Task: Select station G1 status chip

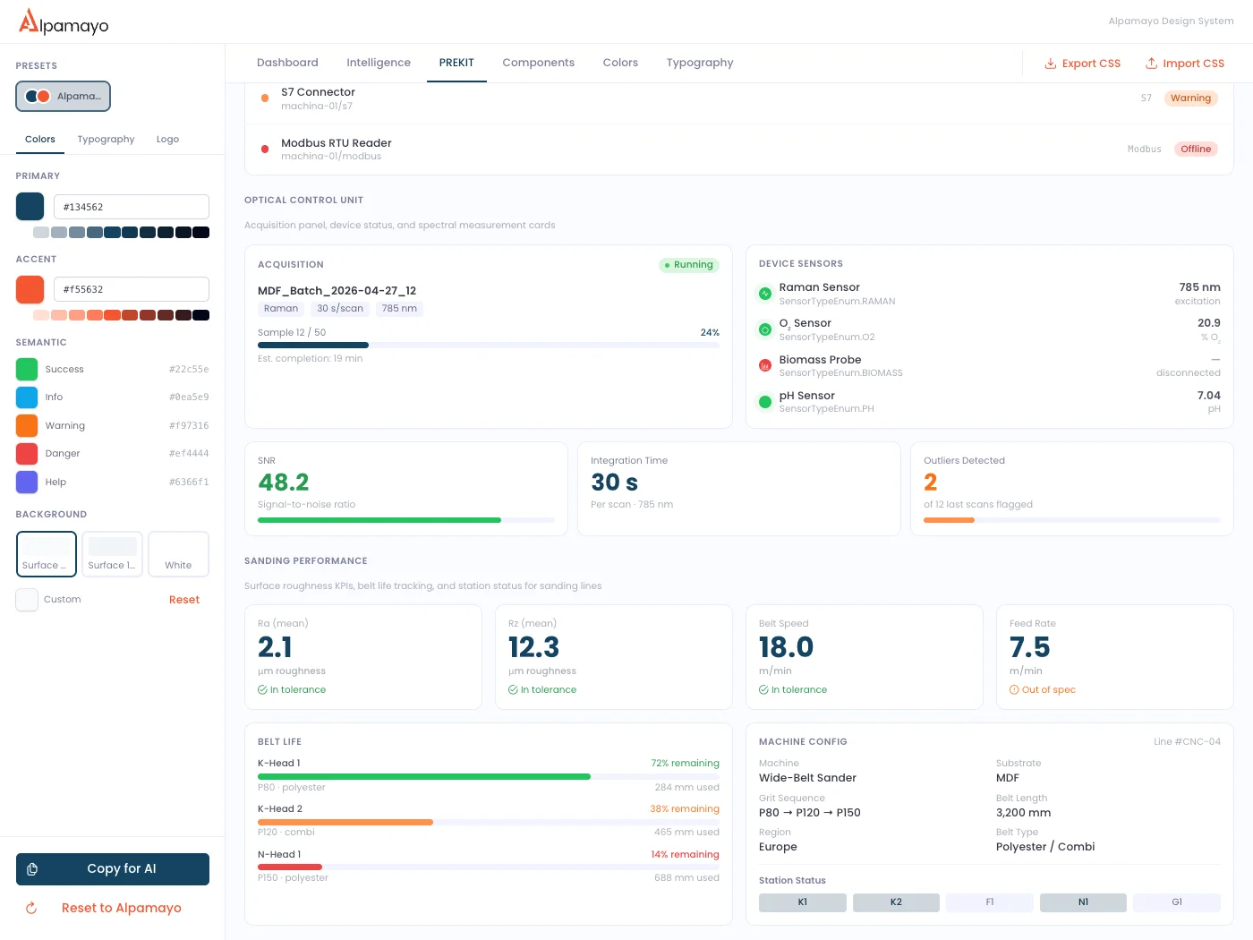Action: 1177,902
